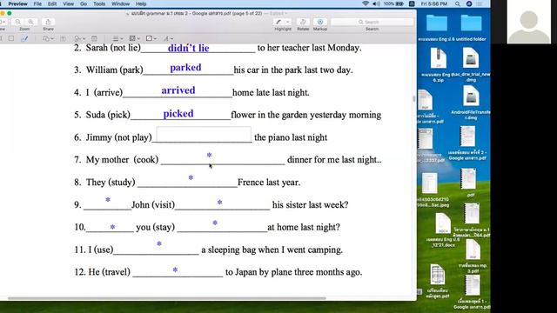Click the empty text box in question 6

[204, 134]
